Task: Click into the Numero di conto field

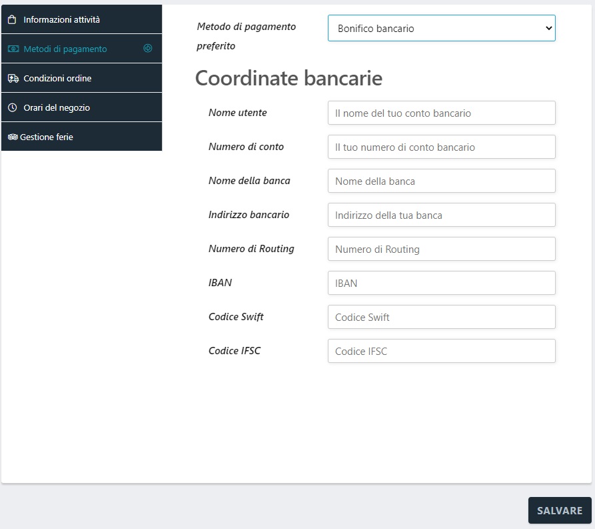Action: (x=441, y=147)
